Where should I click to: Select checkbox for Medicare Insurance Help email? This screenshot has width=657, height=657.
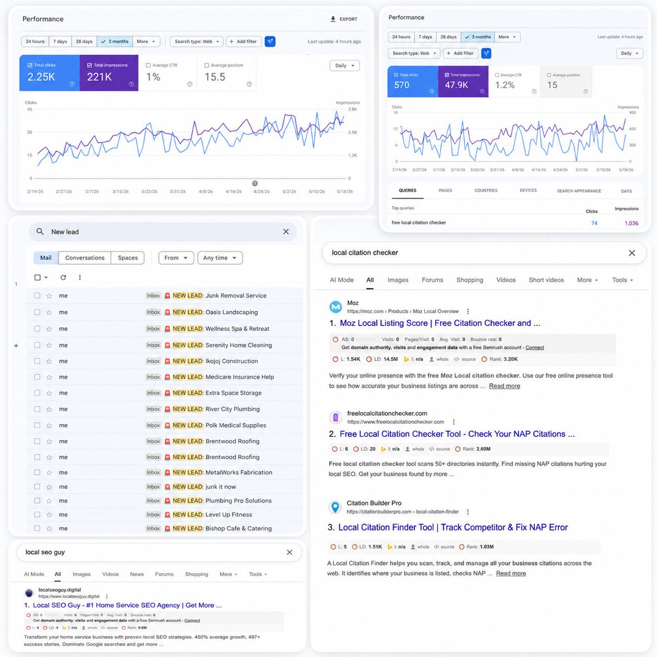[37, 377]
